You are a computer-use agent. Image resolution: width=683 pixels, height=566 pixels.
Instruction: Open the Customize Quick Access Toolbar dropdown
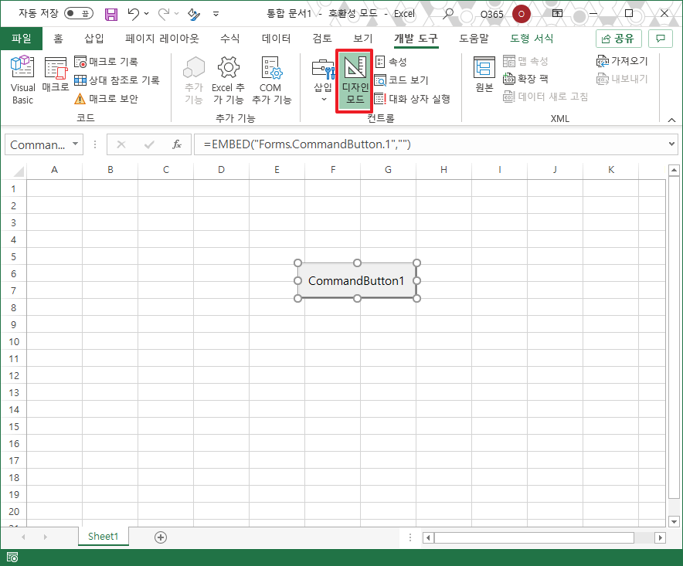[216, 14]
